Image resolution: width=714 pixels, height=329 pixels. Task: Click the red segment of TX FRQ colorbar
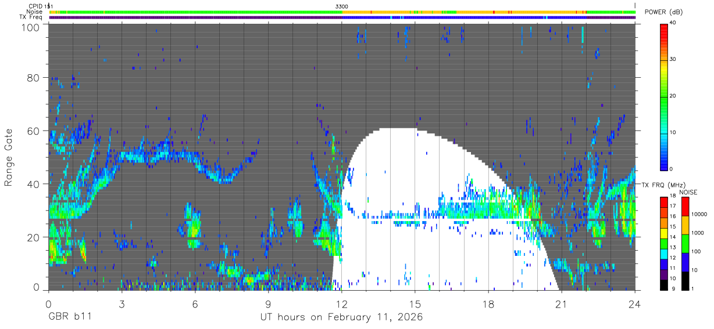(x=664, y=201)
